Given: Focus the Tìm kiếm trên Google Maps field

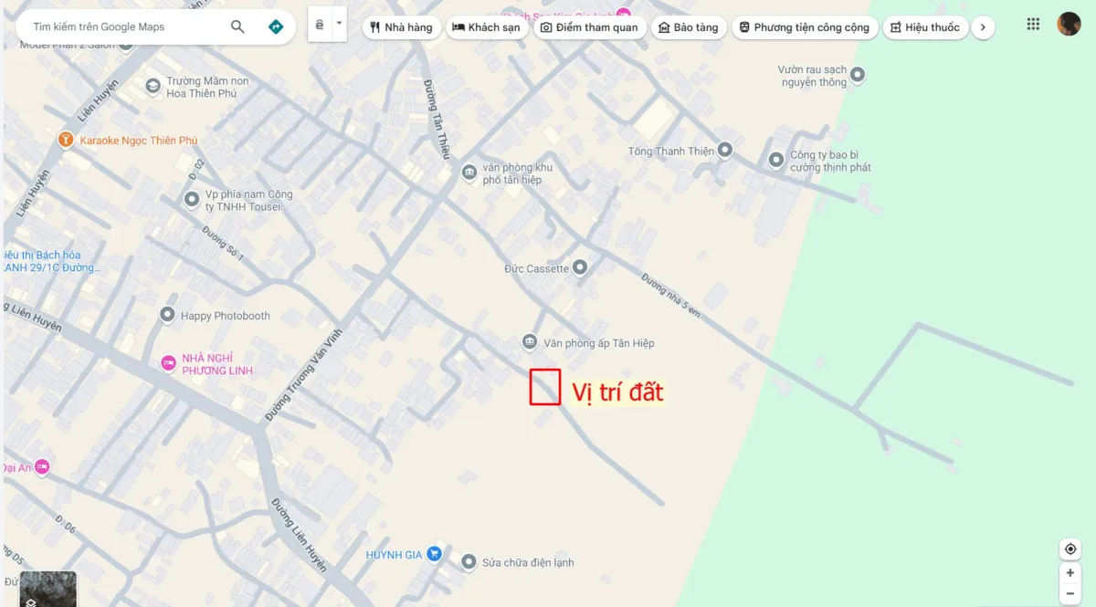Looking at the screenshot, I should click(123, 27).
